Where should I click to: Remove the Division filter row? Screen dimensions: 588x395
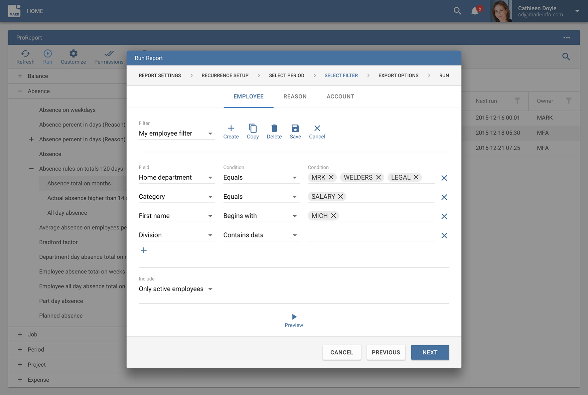[x=444, y=236]
